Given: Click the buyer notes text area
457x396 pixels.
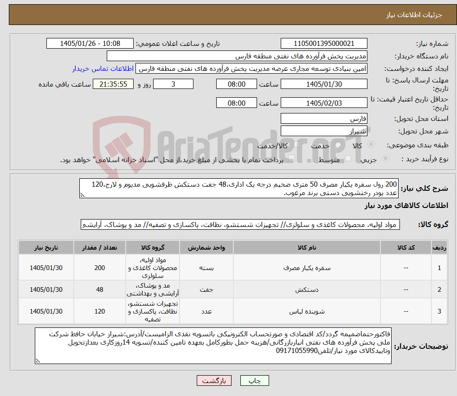Looking at the screenshot, I should click(213, 346).
